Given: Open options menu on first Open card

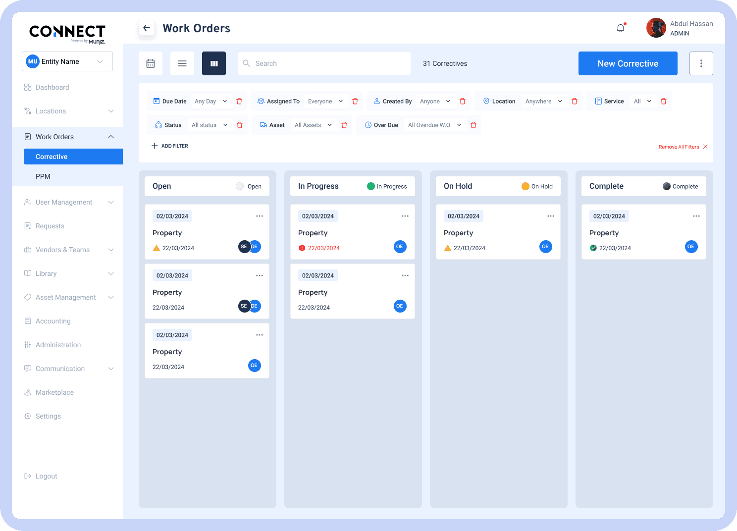Looking at the screenshot, I should pyautogui.click(x=259, y=216).
